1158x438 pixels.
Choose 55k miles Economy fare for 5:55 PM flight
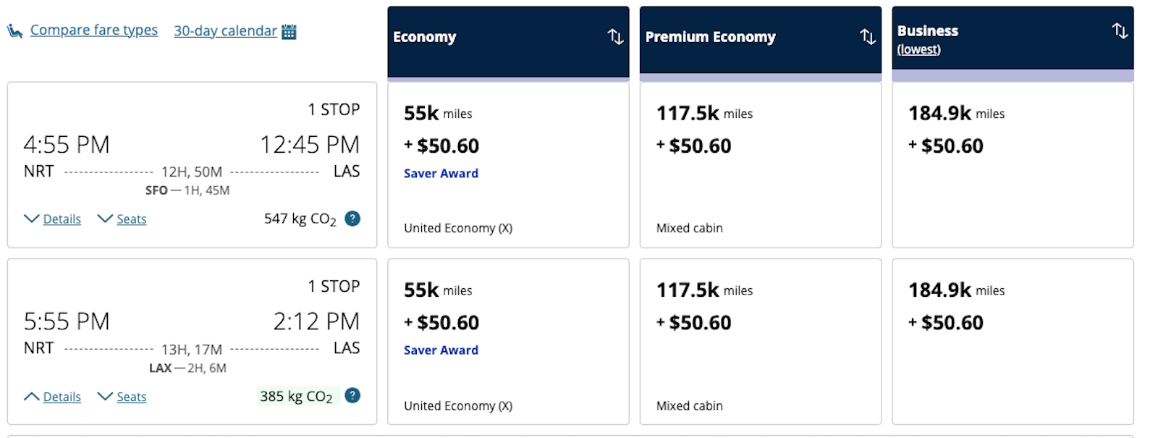[508, 342]
